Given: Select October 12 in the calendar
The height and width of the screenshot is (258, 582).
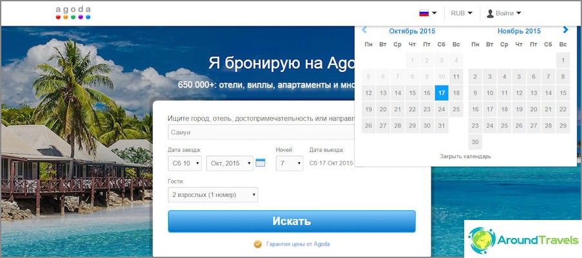Looking at the screenshot, I should [x=368, y=93].
